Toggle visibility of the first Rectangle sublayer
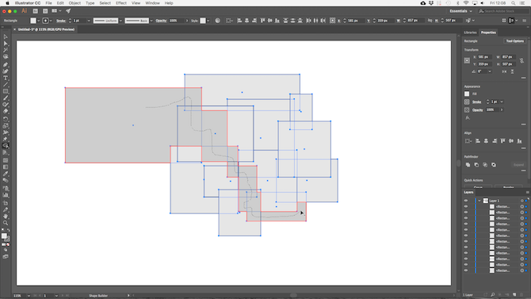 coord(466,206)
